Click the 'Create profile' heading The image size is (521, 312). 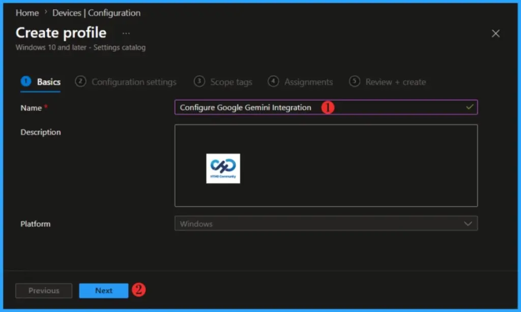coord(61,33)
